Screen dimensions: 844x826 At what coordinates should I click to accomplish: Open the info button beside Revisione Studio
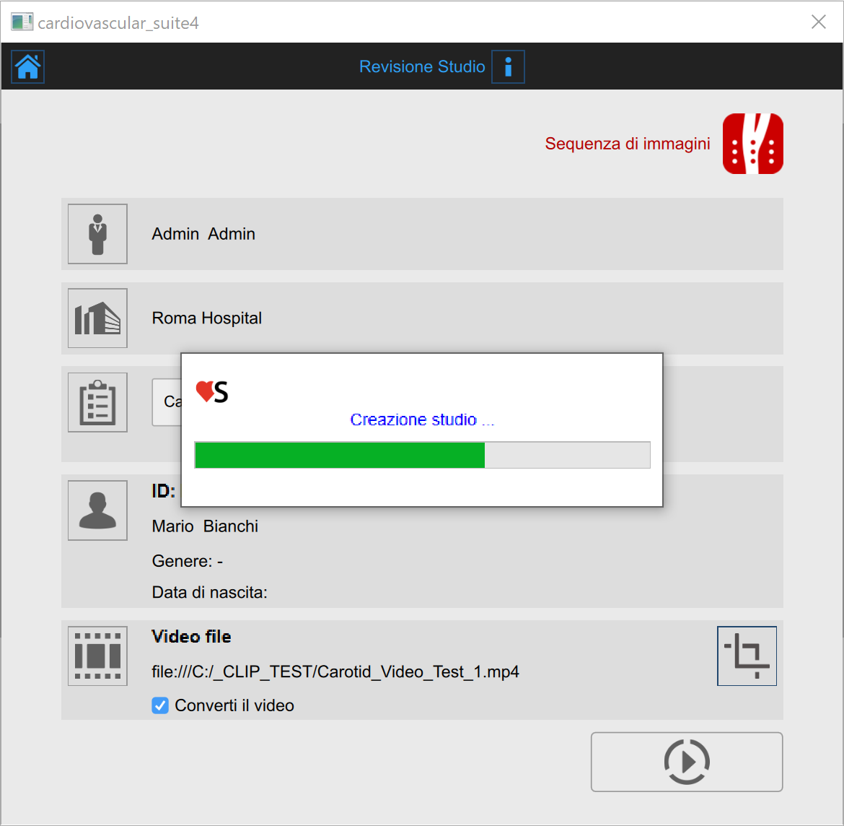[x=508, y=66]
